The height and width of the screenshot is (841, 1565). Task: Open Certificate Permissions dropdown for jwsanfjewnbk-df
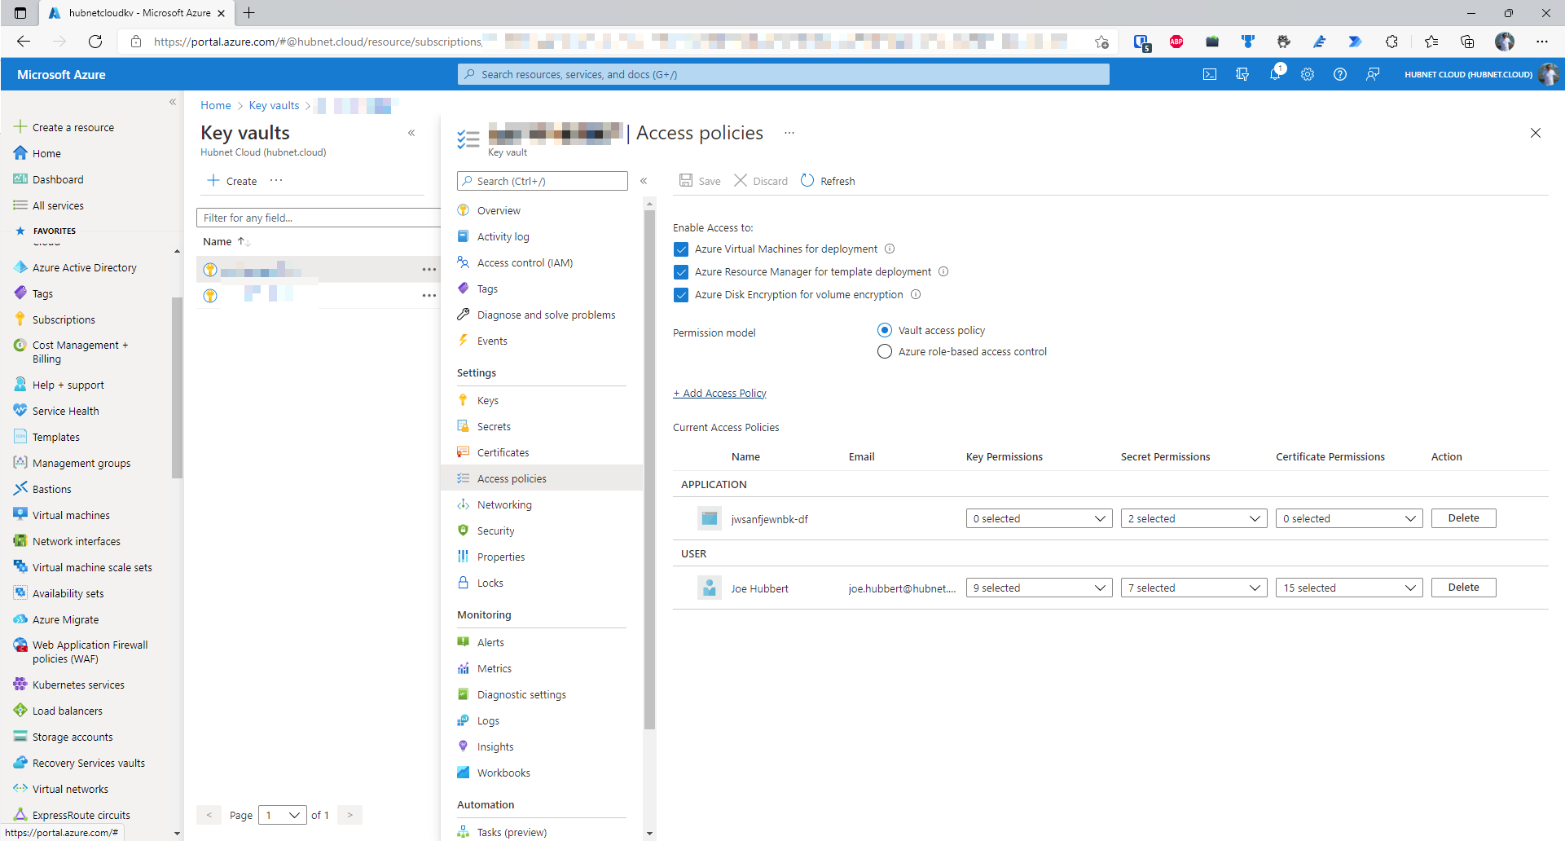point(1349,518)
